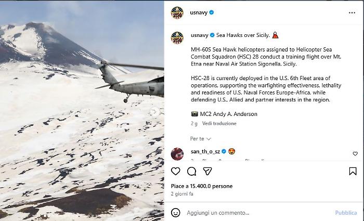Share the post via paper plane icon
This screenshot has width=364, height=221.
pos(207,171)
